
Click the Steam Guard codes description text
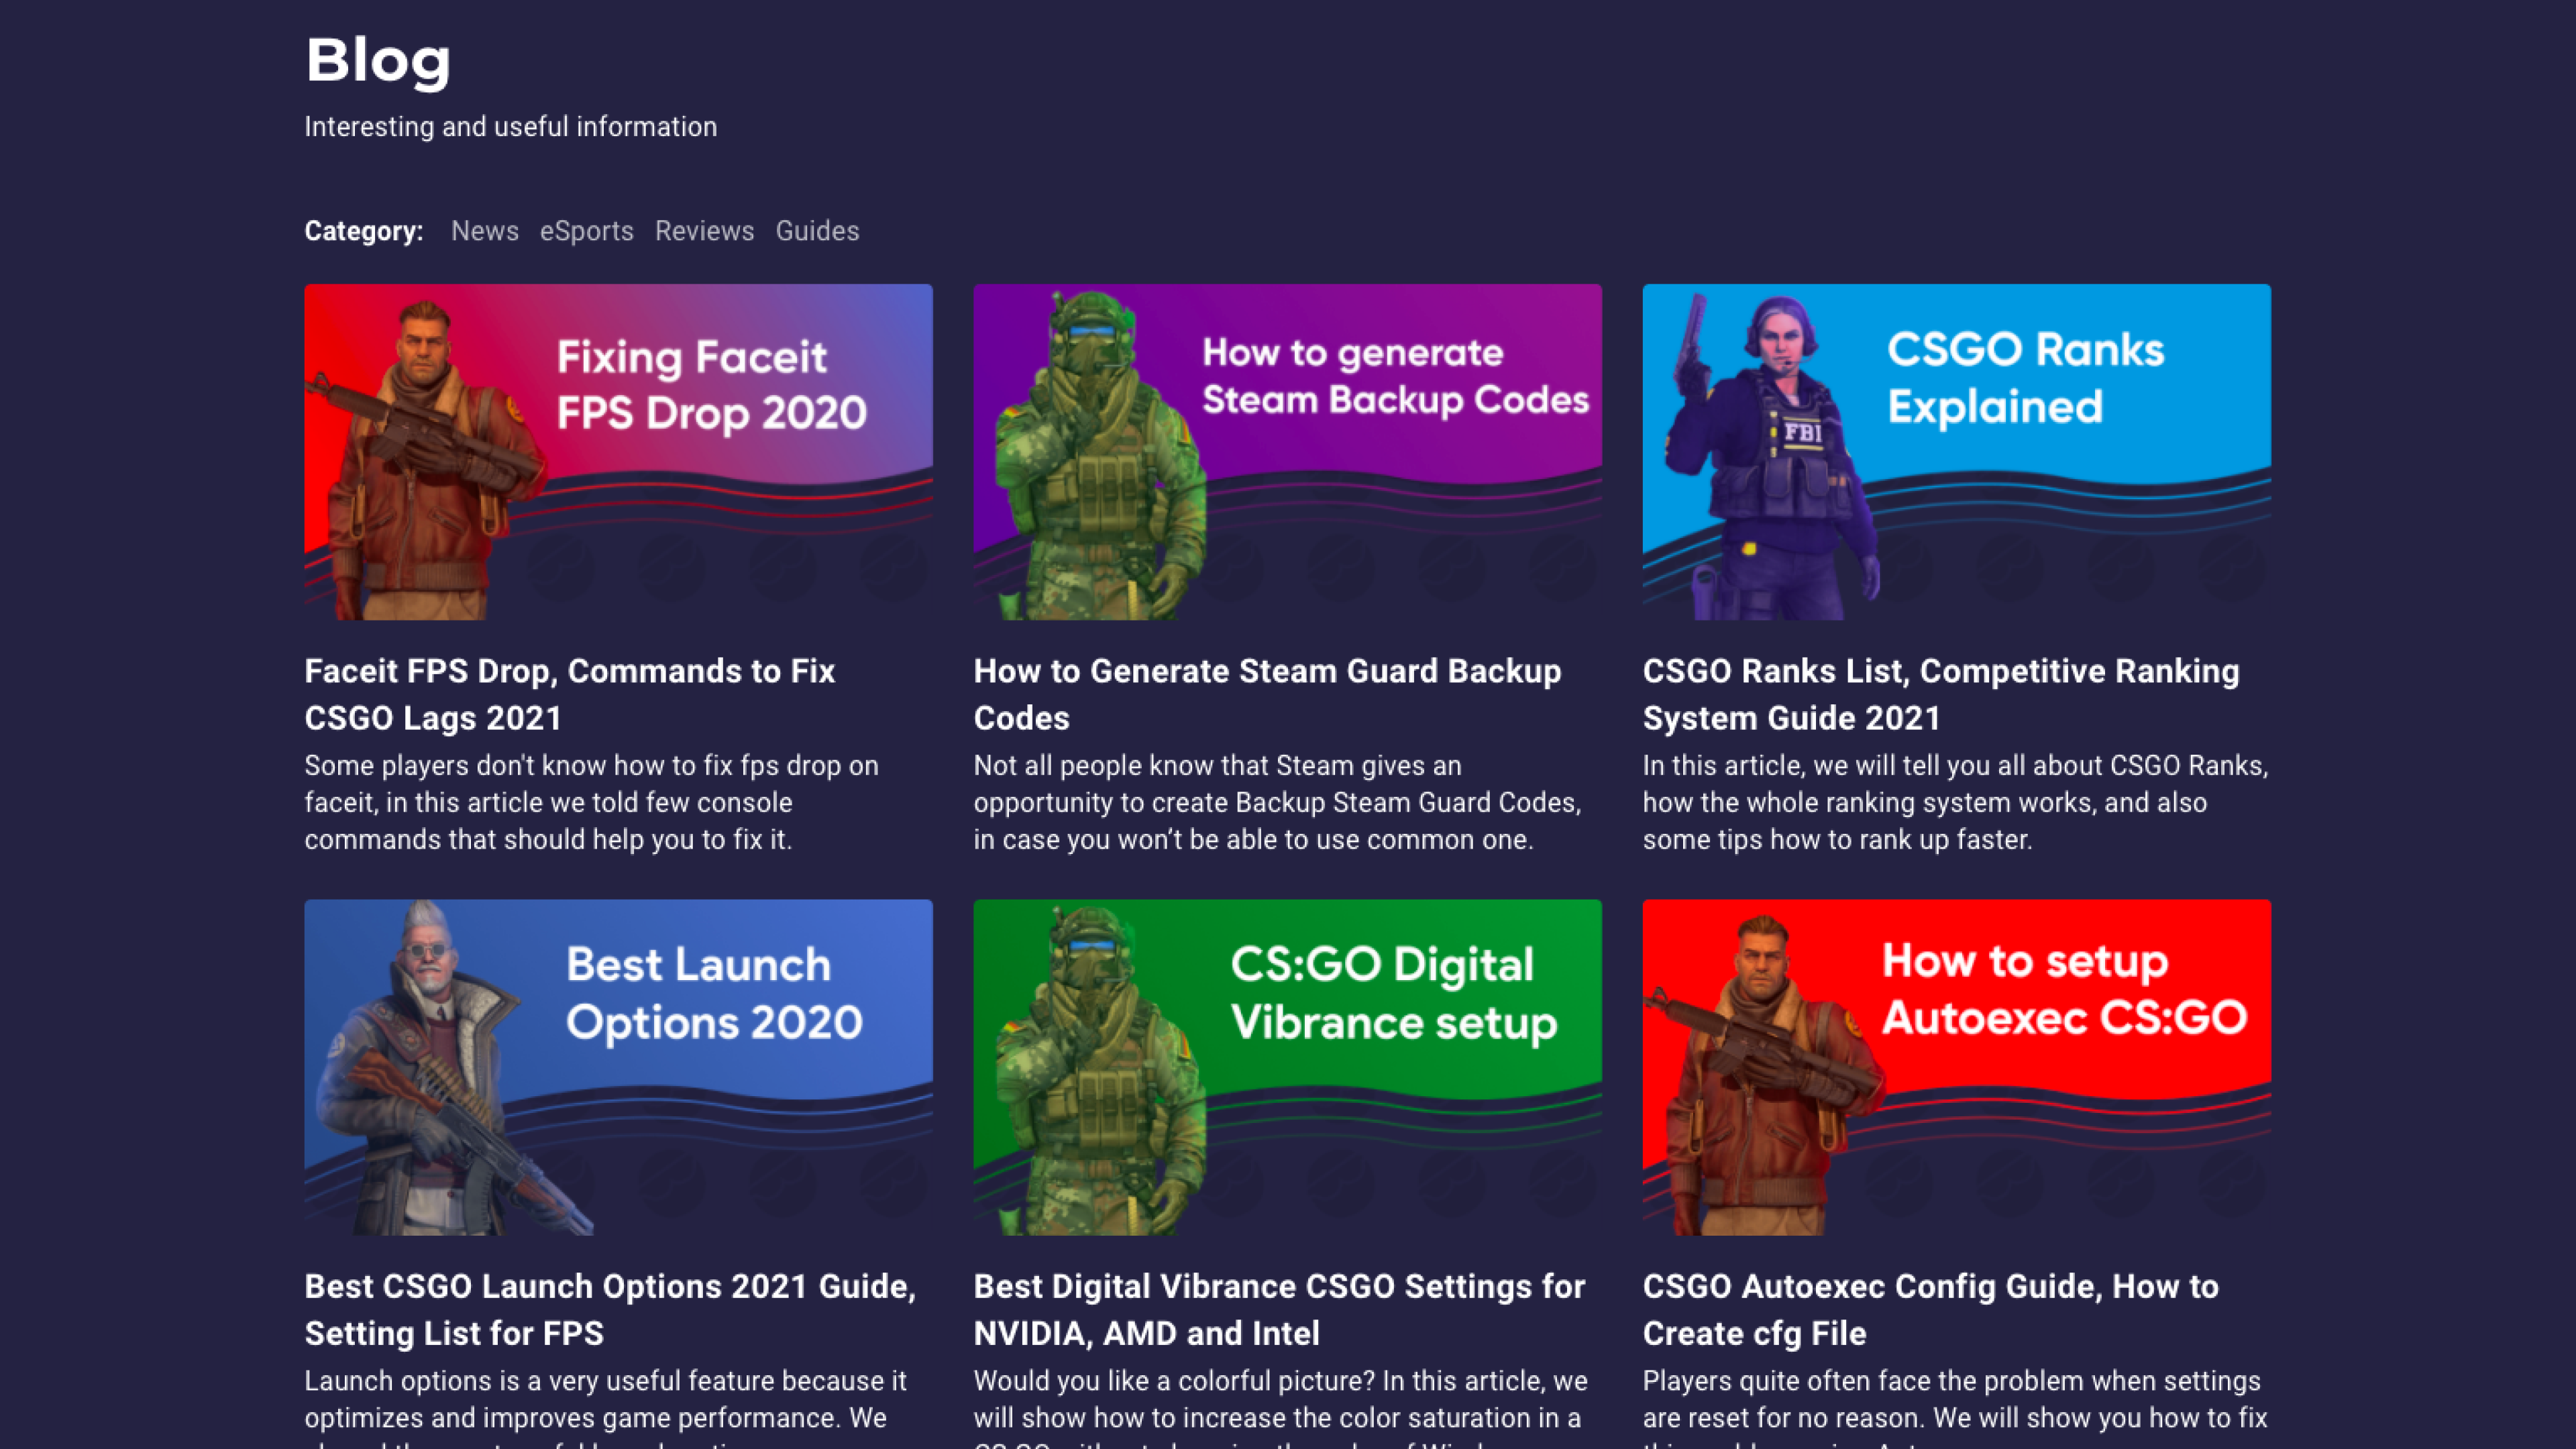tap(1277, 802)
